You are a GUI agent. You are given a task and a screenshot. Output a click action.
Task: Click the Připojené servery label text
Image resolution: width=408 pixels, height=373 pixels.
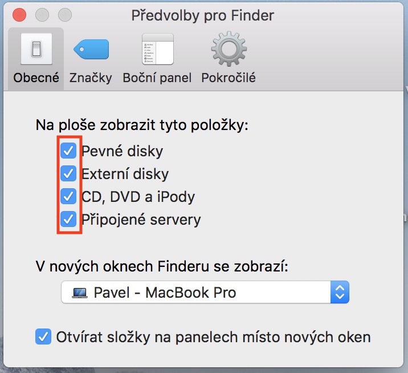coord(141,219)
